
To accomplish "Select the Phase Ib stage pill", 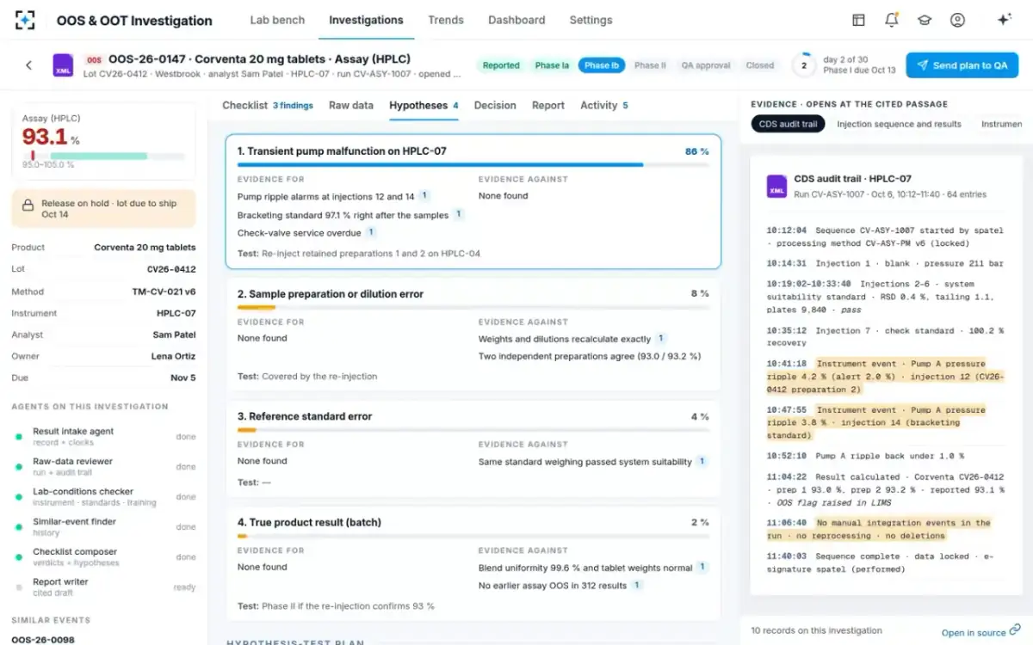I will click(602, 65).
